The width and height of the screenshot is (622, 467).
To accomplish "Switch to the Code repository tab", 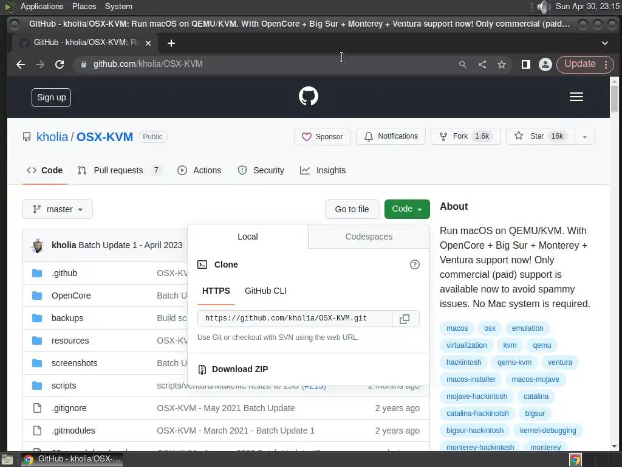I will (x=45, y=171).
